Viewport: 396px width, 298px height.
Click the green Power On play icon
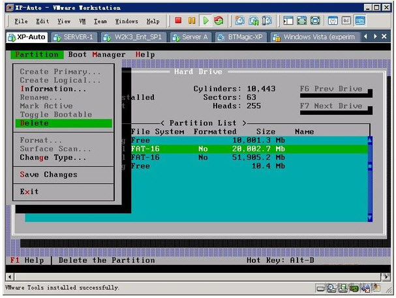(206, 21)
